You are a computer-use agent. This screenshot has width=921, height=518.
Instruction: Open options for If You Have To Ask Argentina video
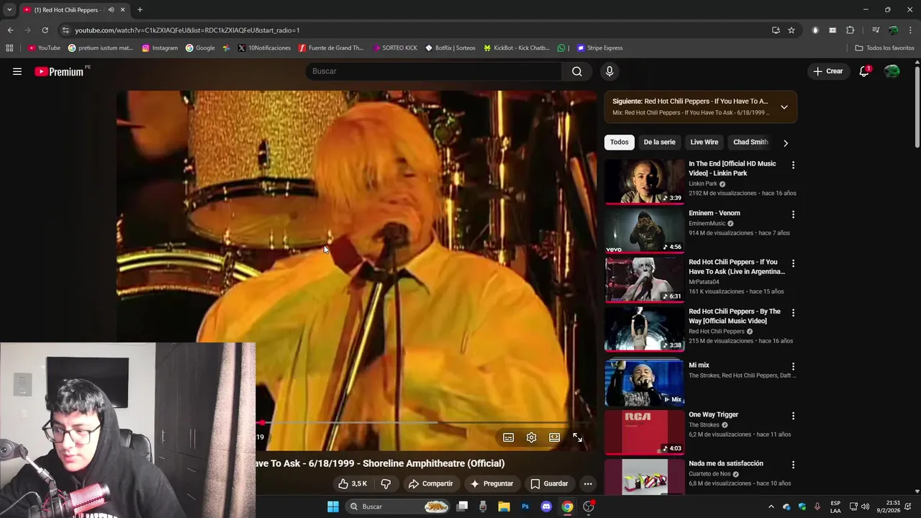[793, 263]
